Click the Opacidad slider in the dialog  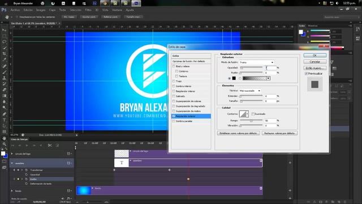click(x=251, y=68)
